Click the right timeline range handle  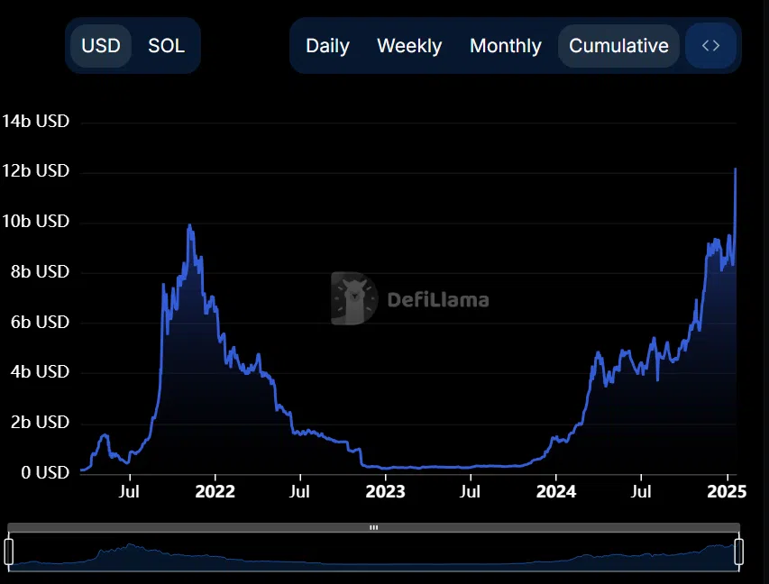click(741, 552)
